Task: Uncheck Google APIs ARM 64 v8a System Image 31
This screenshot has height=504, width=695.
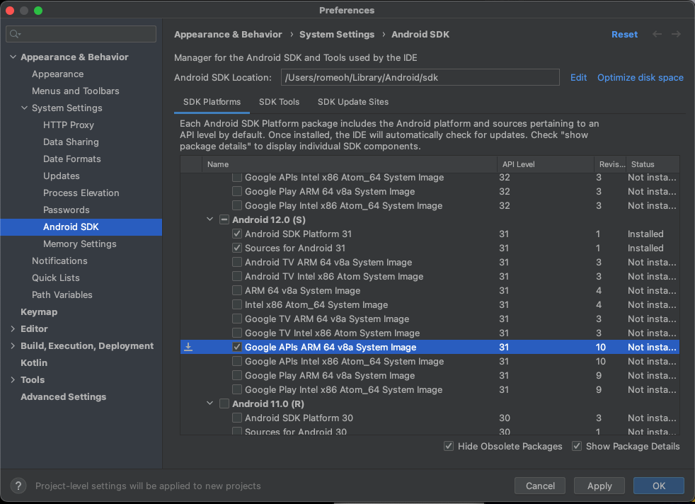Action: [x=237, y=347]
